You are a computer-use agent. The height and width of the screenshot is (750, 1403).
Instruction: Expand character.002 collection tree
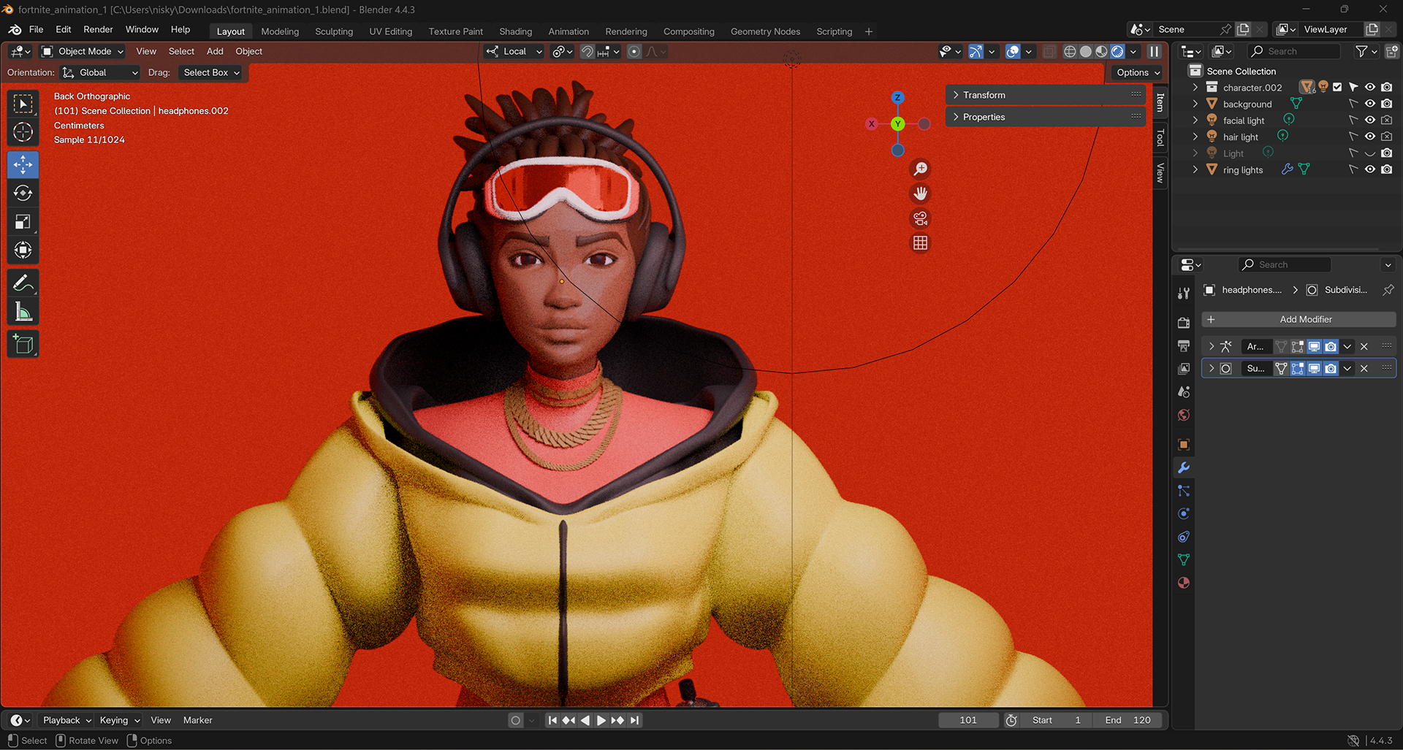(x=1195, y=87)
